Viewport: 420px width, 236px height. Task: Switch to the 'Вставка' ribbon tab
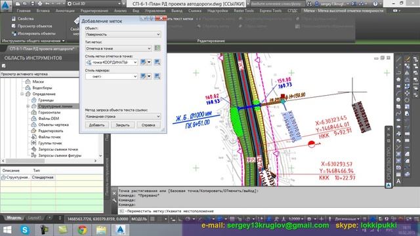(x=43, y=10)
